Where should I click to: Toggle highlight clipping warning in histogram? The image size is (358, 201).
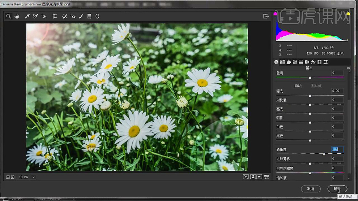348,14
